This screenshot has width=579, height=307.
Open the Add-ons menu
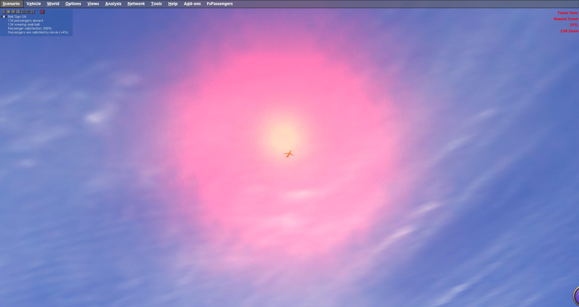(192, 4)
